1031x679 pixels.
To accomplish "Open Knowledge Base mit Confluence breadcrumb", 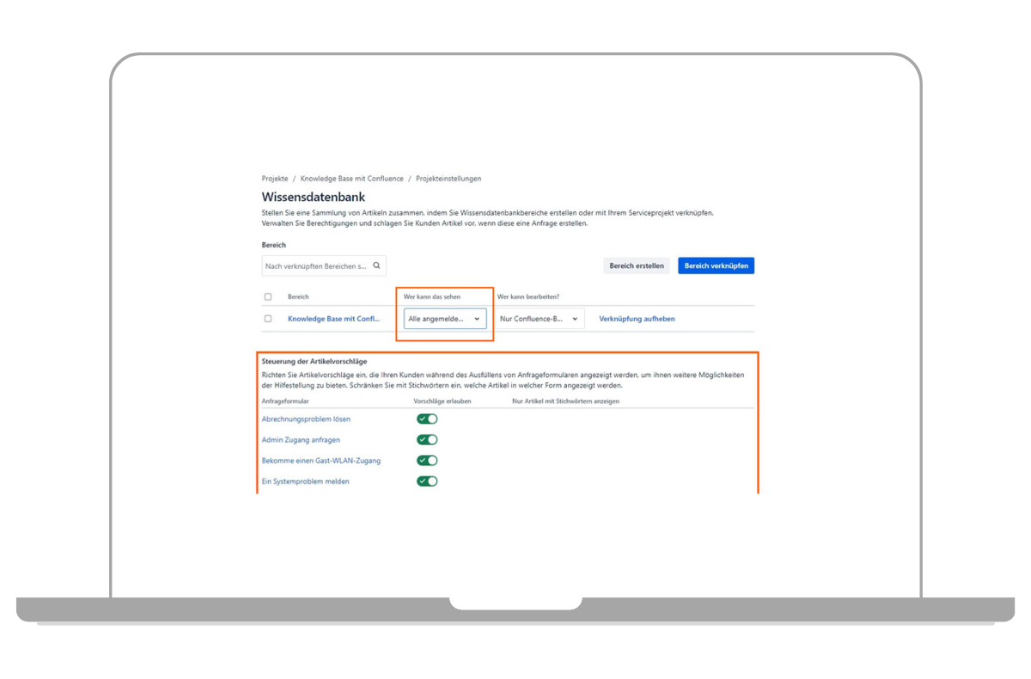I will (x=351, y=179).
